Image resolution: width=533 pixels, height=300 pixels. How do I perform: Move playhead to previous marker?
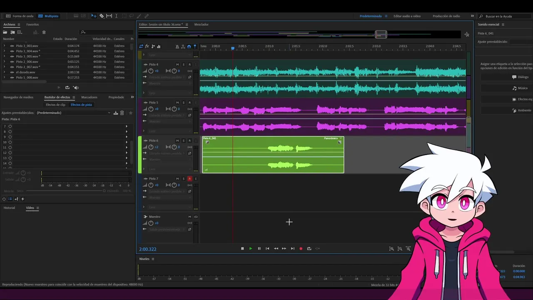point(267,248)
